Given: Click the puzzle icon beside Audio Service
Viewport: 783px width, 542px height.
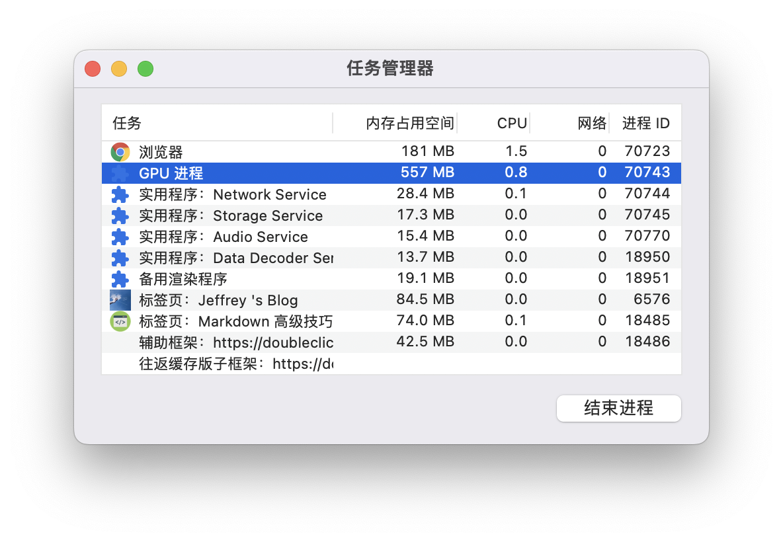Looking at the screenshot, I should pos(120,237).
